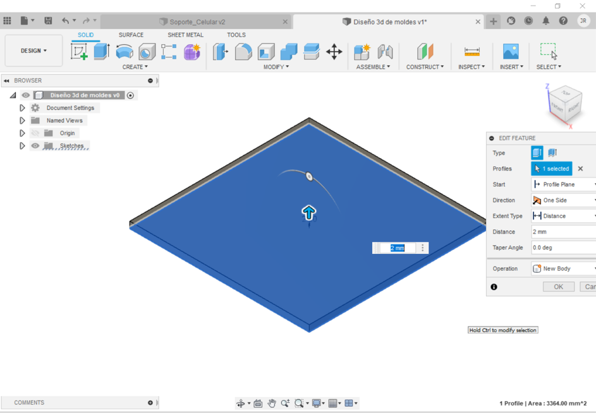Screen dimensions: 596x413
Task: Select the Offset Face tool
Action: coord(312,52)
